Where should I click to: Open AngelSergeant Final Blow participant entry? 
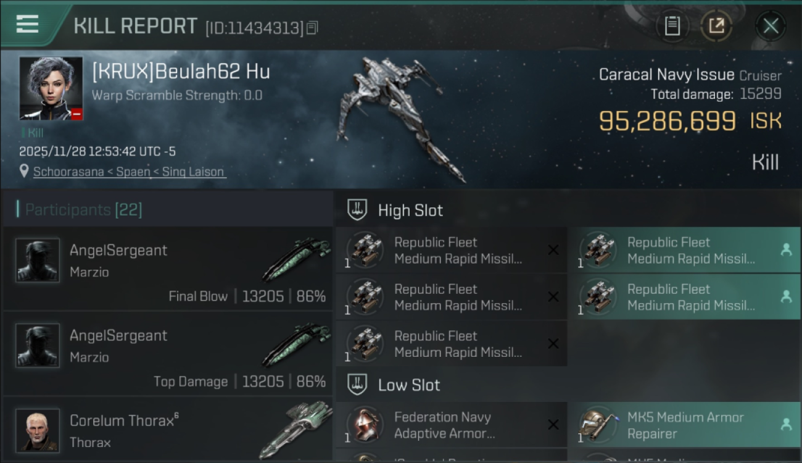point(168,269)
